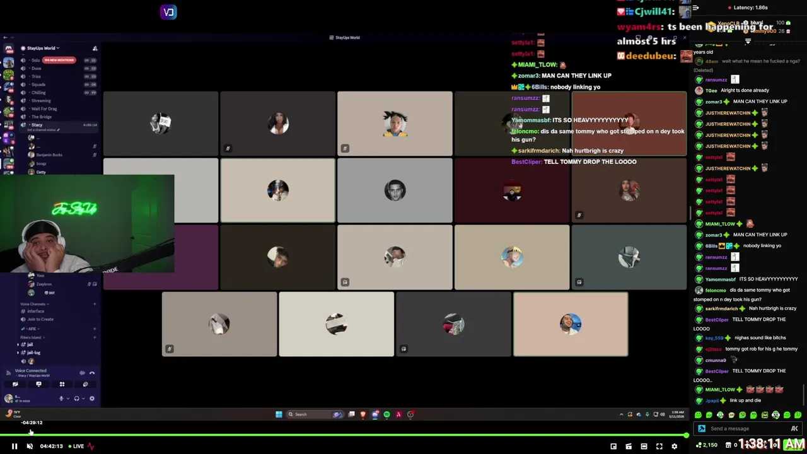The image size is (807, 454).
Task: Join the Duos voice channel
Action: pyautogui.click(x=36, y=68)
